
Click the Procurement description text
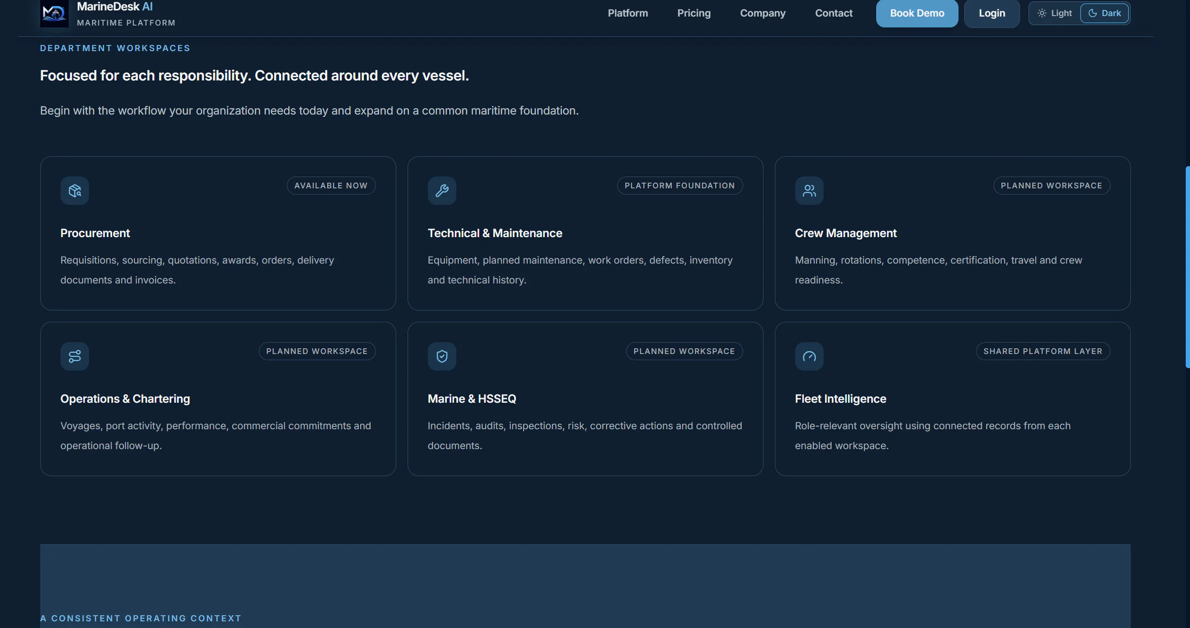pos(197,270)
